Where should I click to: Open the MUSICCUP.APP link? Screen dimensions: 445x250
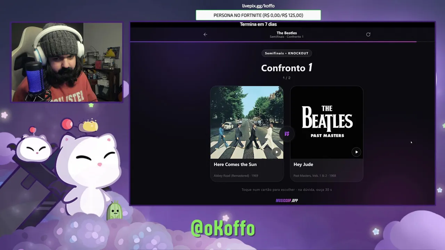click(287, 200)
